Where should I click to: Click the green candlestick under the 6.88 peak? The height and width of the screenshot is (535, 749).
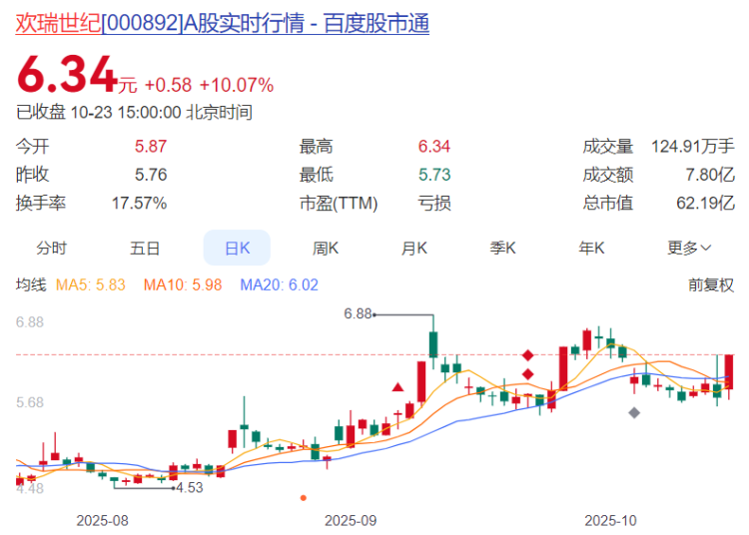coord(433,344)
